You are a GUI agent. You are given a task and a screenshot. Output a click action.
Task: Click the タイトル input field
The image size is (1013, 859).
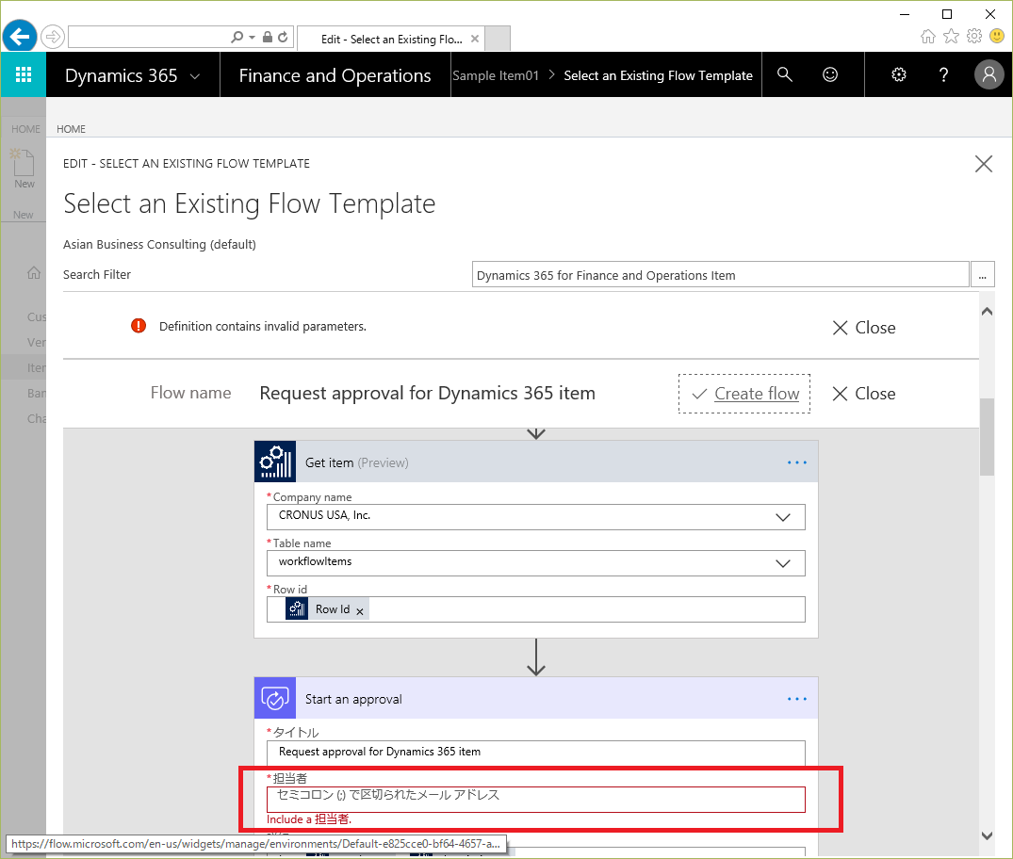(535, 752)
